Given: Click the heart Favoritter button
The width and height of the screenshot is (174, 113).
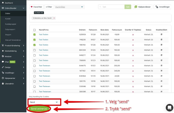Looking at the screenshot, I should pos(36,7).
